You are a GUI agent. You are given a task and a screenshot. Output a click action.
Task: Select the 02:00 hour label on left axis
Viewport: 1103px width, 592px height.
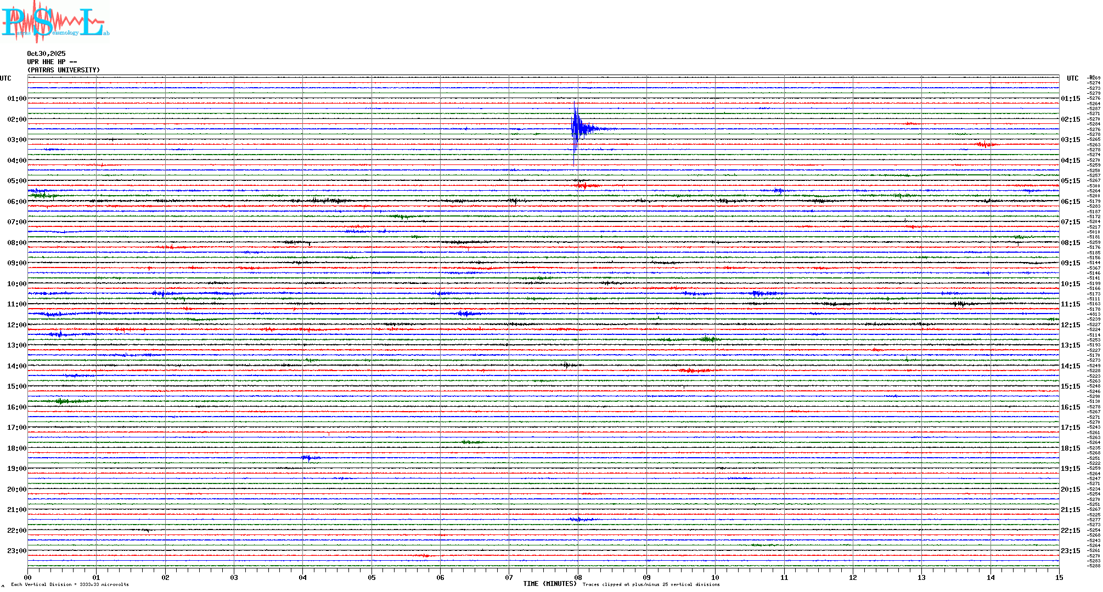(x=16, y=119)
